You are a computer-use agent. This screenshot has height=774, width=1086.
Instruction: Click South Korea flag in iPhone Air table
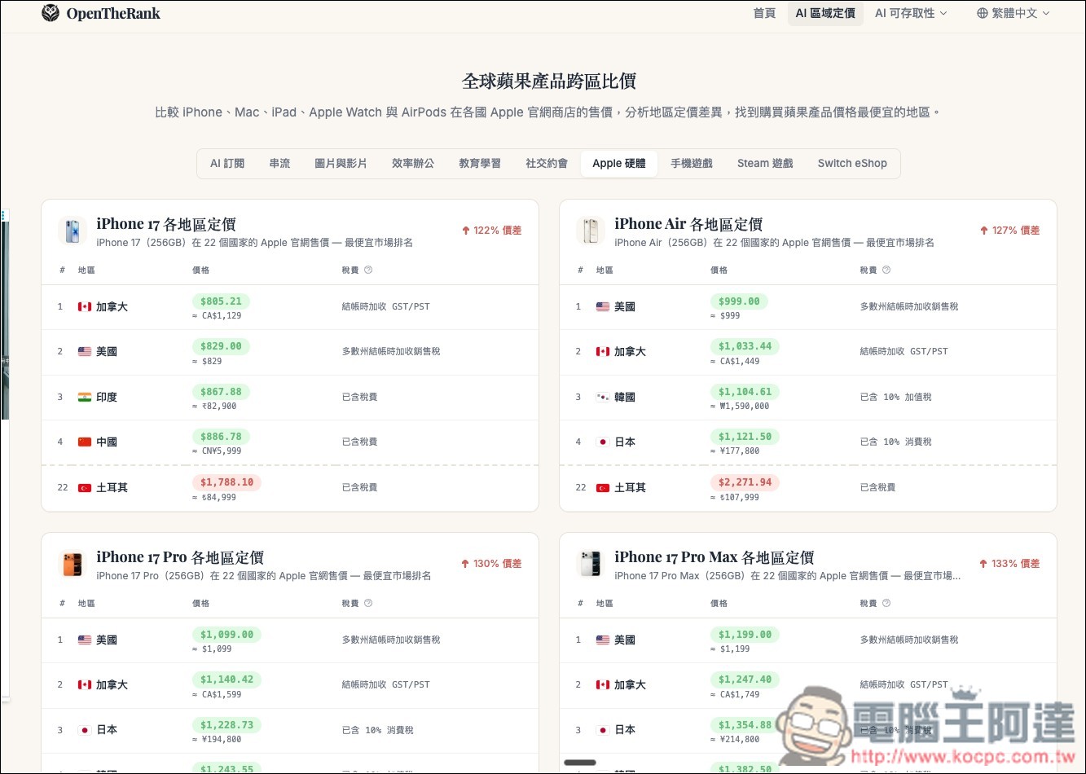point(603,398)
